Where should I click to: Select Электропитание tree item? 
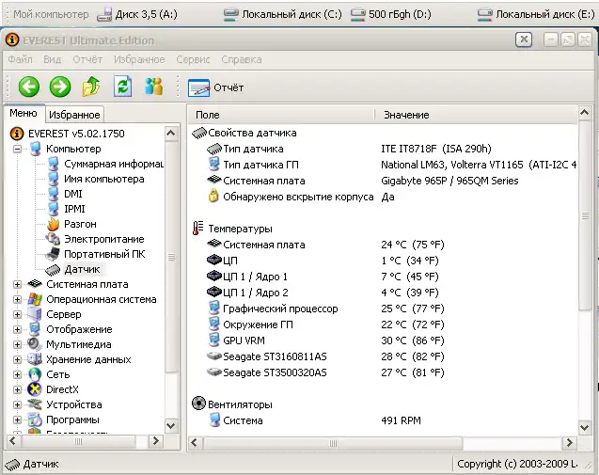[103, 239]
